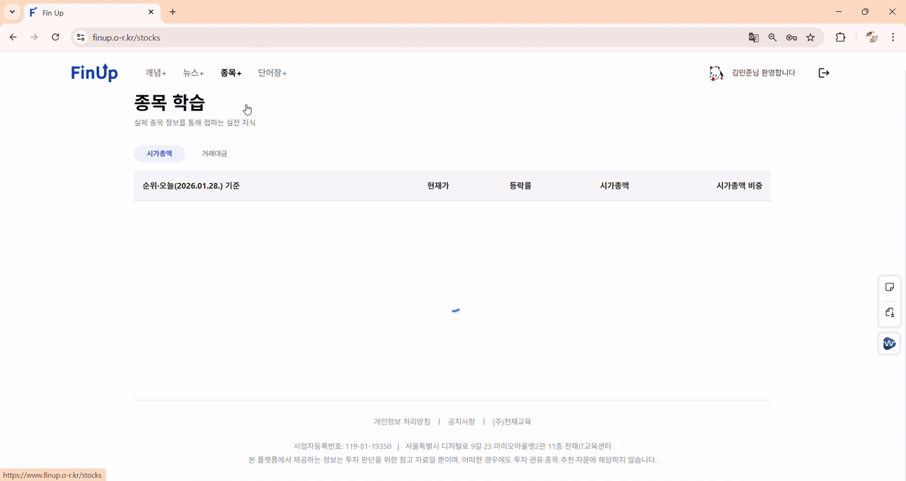
Task: Click the bookmark star icon
Action: [810, 37]
